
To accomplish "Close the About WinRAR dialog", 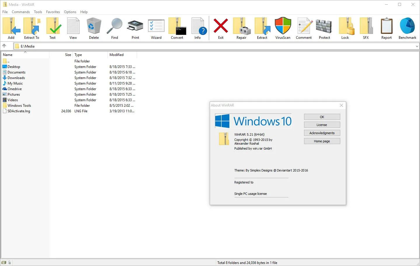I will pos(341,105).
